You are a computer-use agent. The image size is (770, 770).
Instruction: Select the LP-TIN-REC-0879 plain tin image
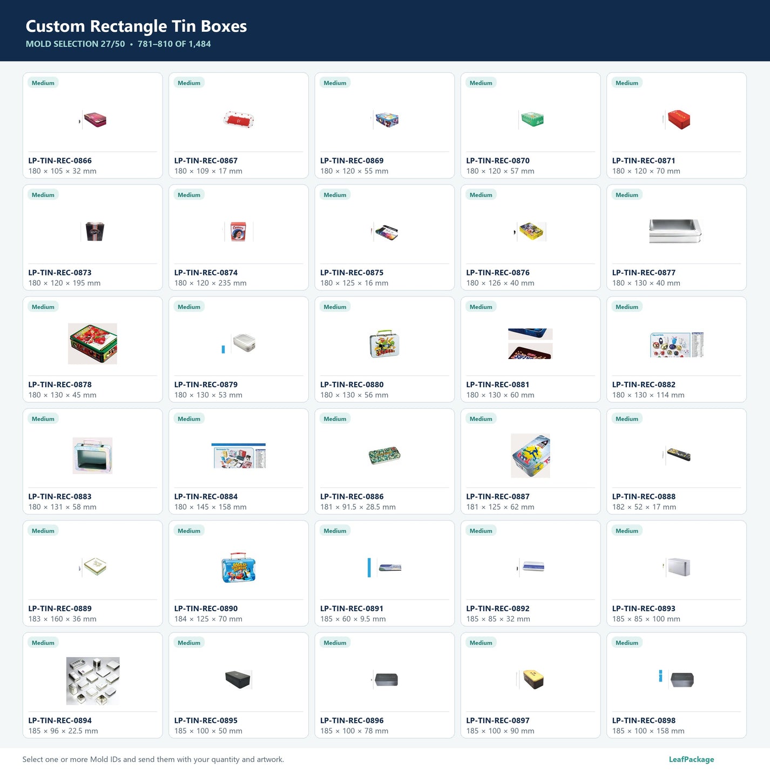click(239, 343)
